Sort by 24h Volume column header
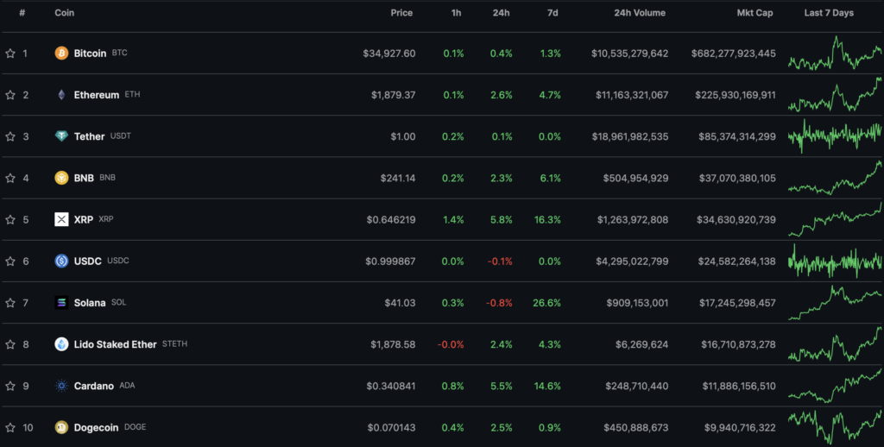 641,13
